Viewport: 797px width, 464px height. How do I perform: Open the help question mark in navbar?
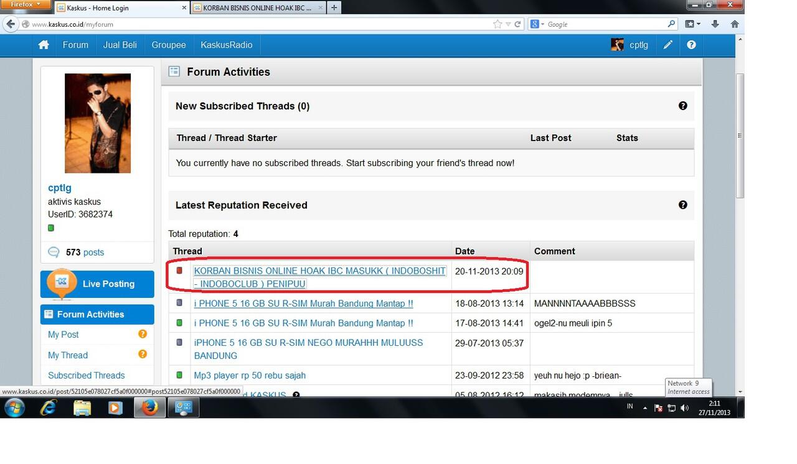(691, 45)
